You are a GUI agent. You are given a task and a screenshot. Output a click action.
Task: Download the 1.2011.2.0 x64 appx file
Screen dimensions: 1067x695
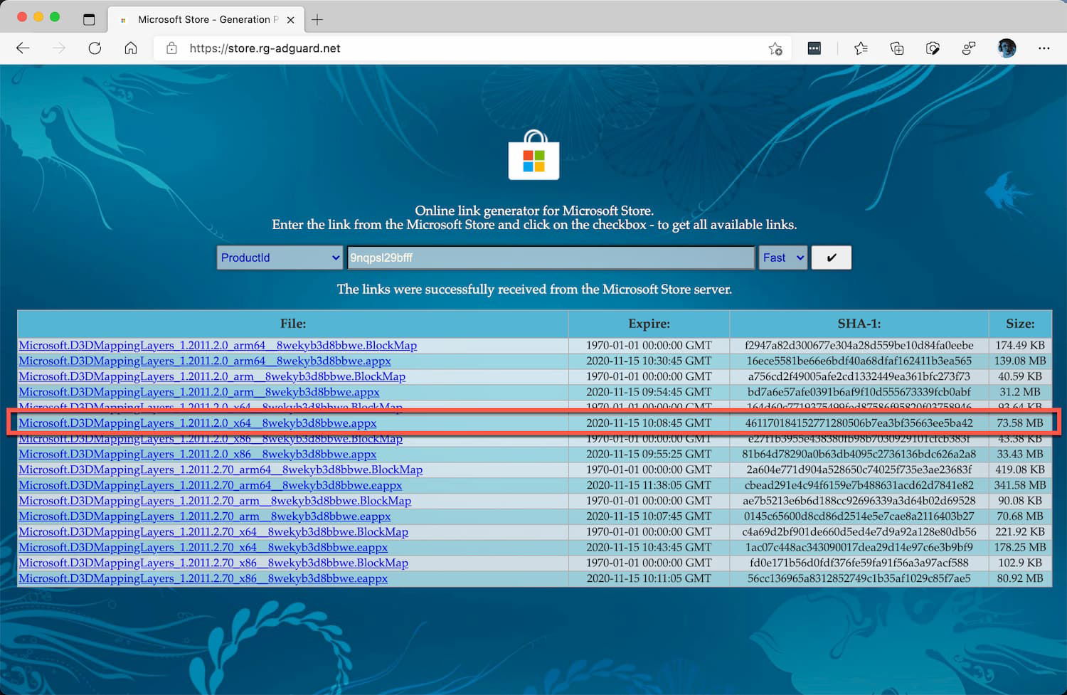coord(198,423)
